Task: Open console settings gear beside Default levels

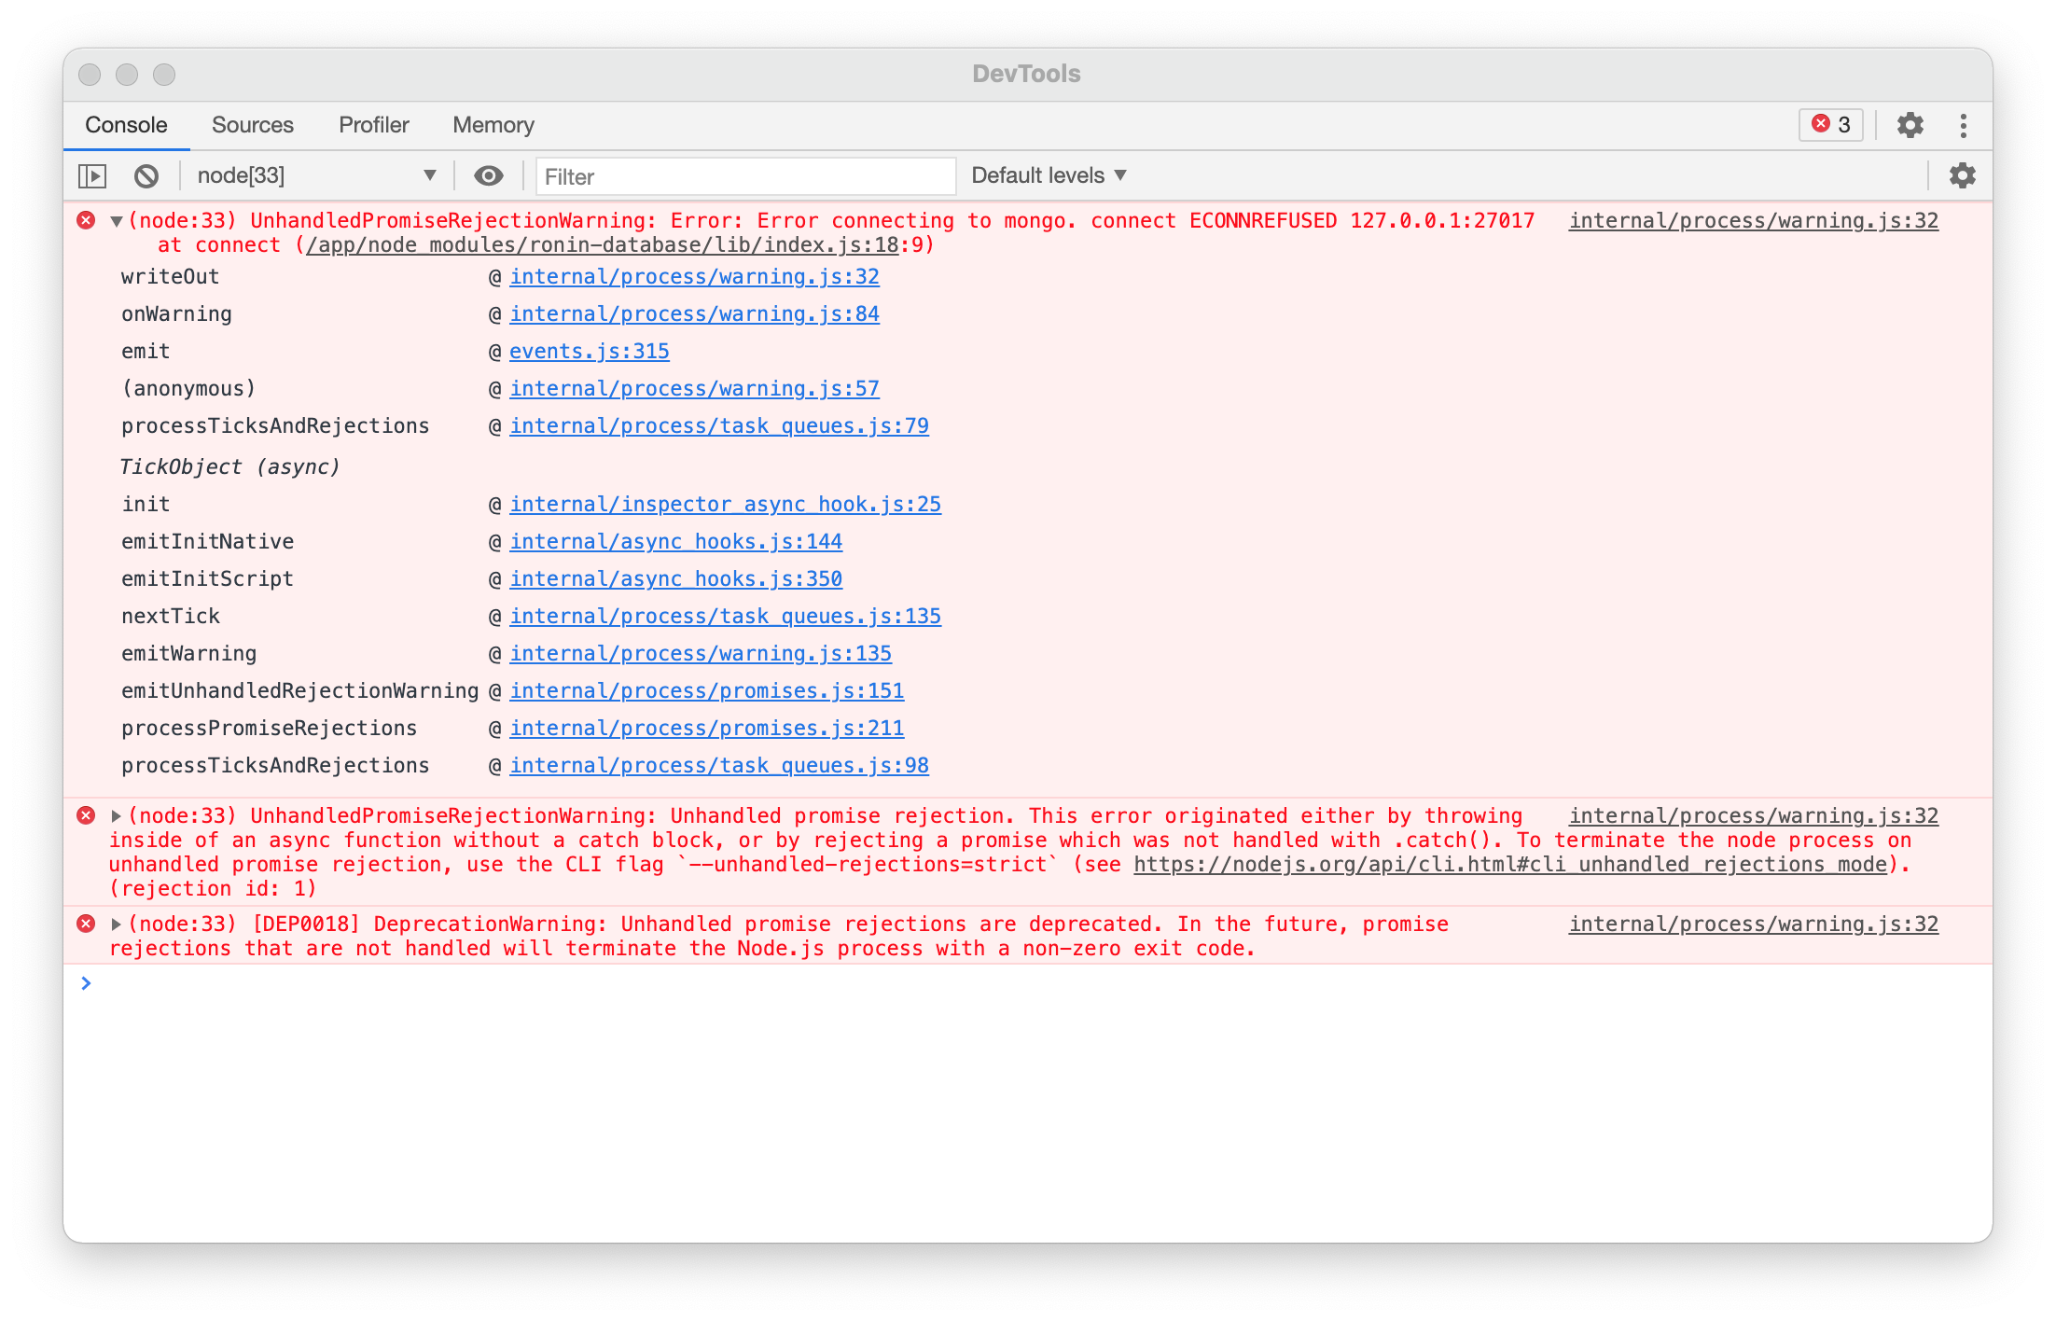Action: pyautogui.click(x=1962, y=175)
